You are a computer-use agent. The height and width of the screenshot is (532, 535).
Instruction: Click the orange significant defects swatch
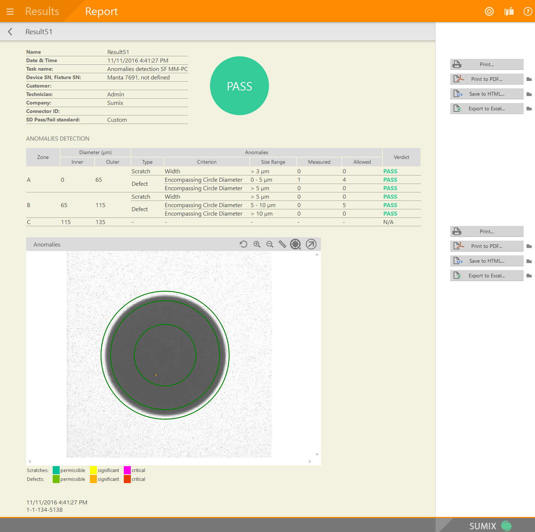93,479
